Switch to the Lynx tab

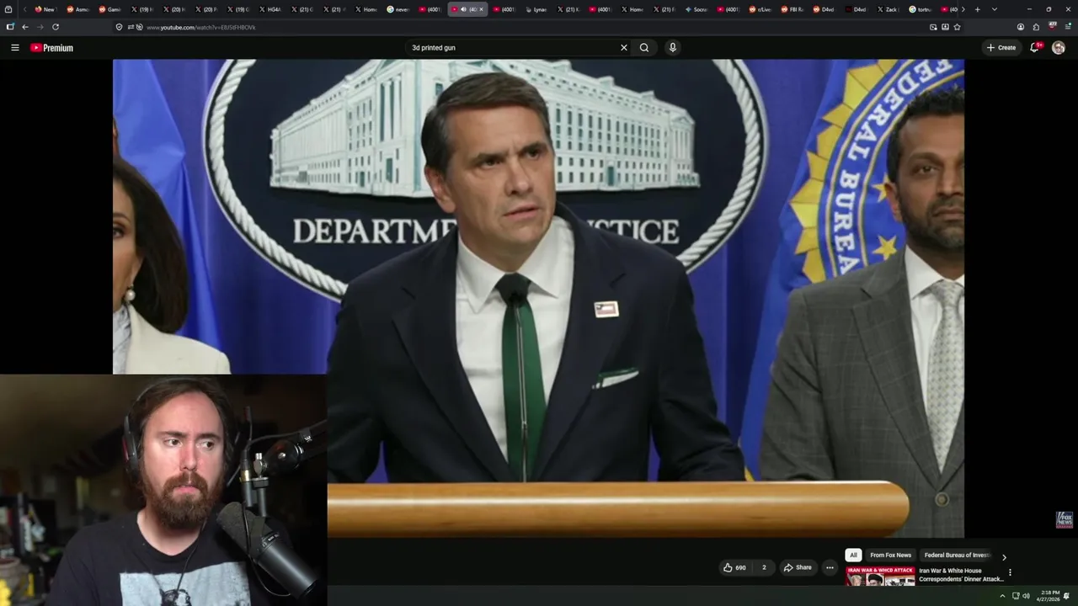pos(536,9)
